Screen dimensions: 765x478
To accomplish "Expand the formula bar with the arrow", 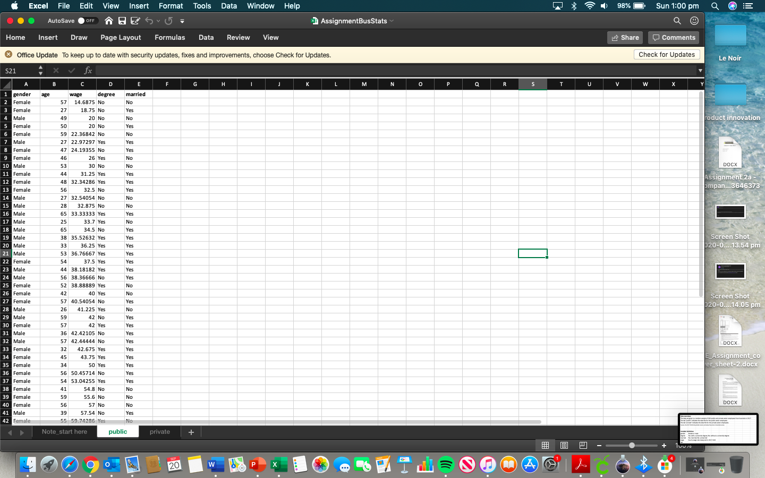I will (x=700, y=70).
